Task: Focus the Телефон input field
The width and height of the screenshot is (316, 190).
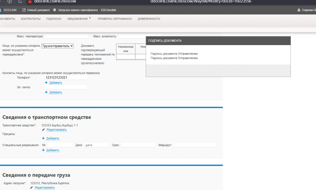Action: pyautogui.click(x=66, y=78)
